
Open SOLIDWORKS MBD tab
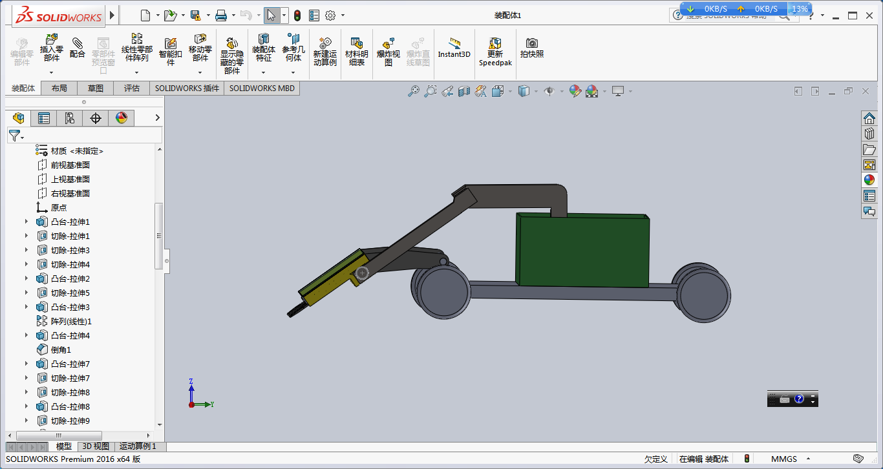[262, 89]
